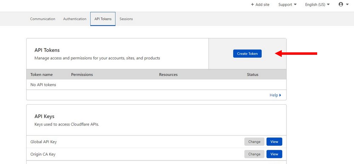View the Global API Key
This screenshot has width=354, height=164.
pos(274,142)
